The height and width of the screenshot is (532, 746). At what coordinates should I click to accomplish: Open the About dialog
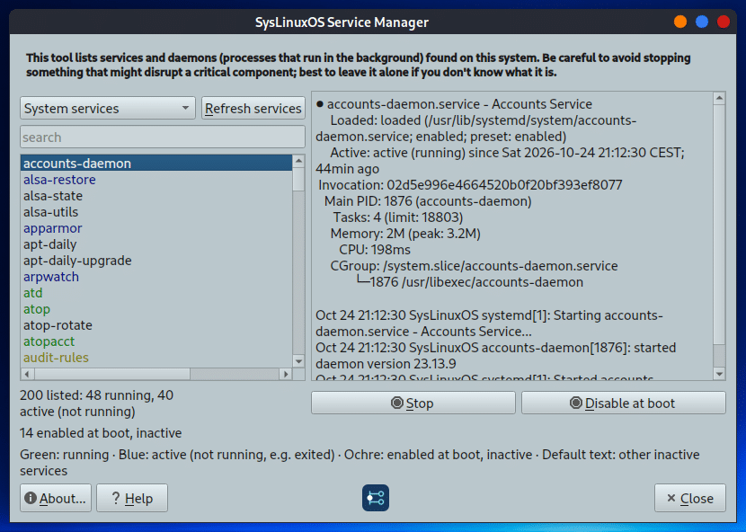click(x=56, y=498)
